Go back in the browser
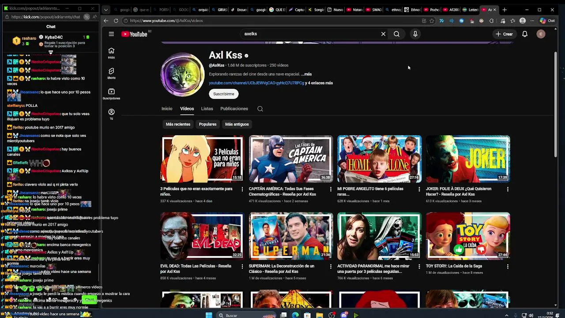The image size is (565, 318). coord(106,21)
